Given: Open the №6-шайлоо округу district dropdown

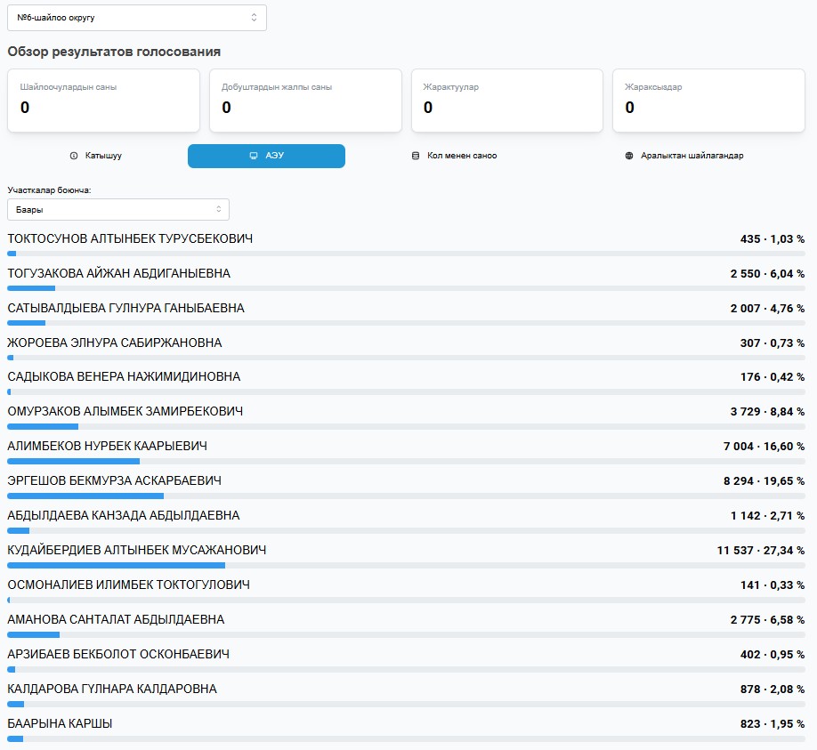Looking at the screenshot, I should tap(137, 18).
